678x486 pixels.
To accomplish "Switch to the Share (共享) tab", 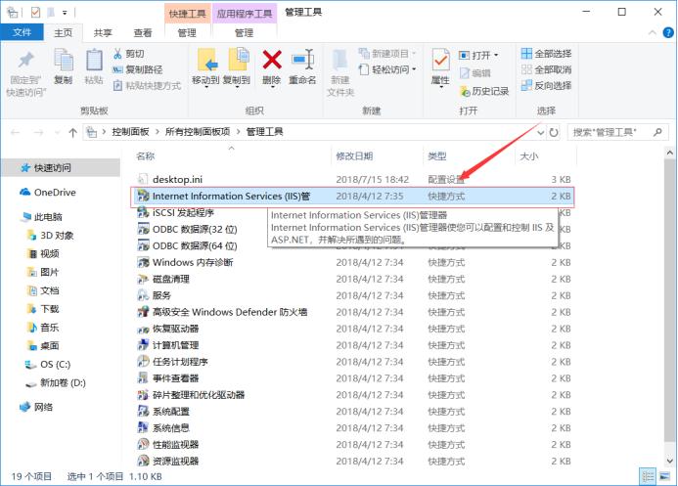I will [103, 33].
